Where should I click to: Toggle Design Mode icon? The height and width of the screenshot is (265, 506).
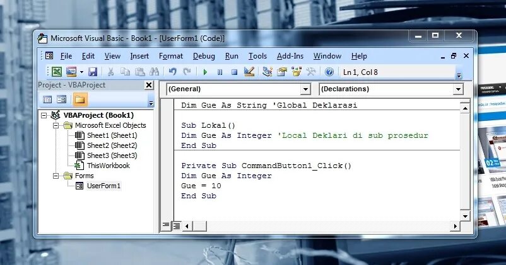pos(249,72)
